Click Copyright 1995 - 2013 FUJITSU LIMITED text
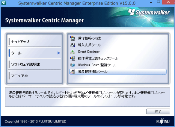This screenshot has height=127, width=175. pos(35,121)
